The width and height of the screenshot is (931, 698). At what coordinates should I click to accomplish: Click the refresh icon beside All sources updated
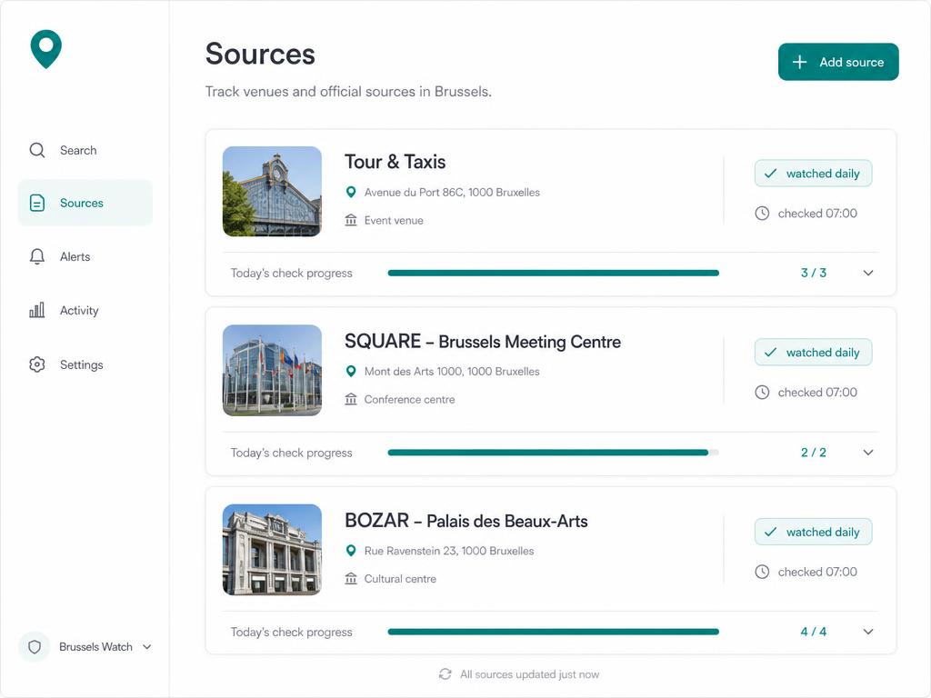click(445, 674)
